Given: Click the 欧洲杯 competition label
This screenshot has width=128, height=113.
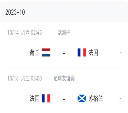Looking at the screenshot, I should pos(64,32).
